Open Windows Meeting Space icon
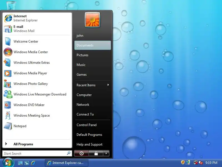This screenshot has width=222, height=167. [x=8, y=116]
